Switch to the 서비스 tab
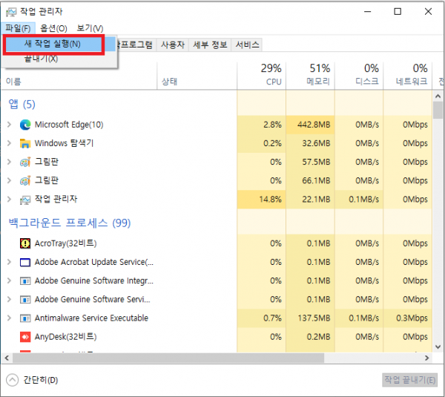This screenshot has height=397, width=445. [x=247, y=45]
